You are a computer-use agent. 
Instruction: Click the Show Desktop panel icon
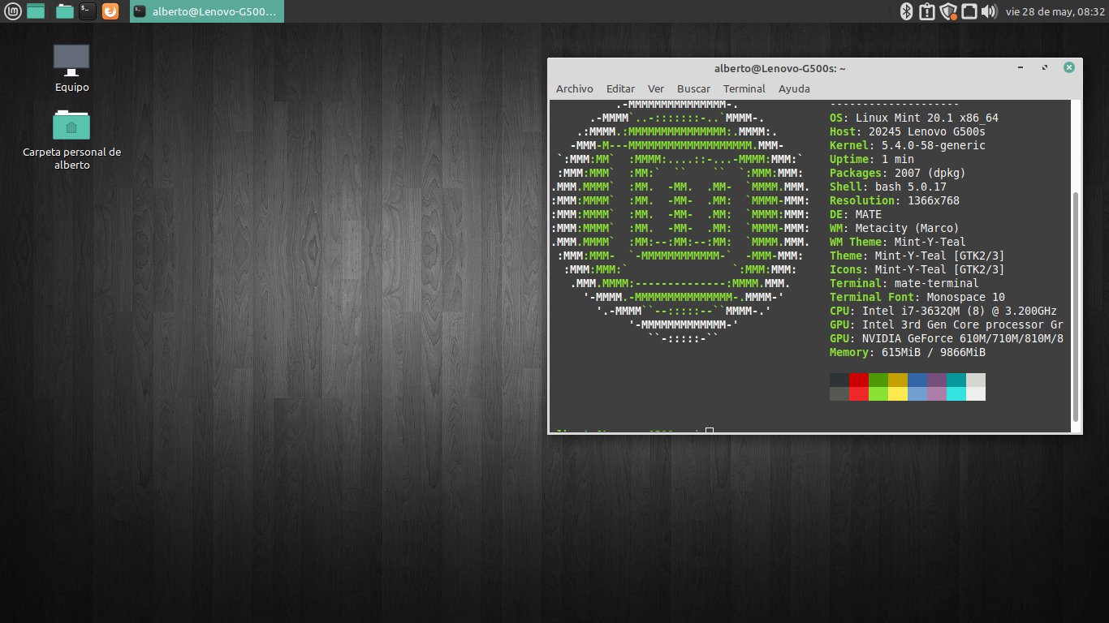pos(36,11)
